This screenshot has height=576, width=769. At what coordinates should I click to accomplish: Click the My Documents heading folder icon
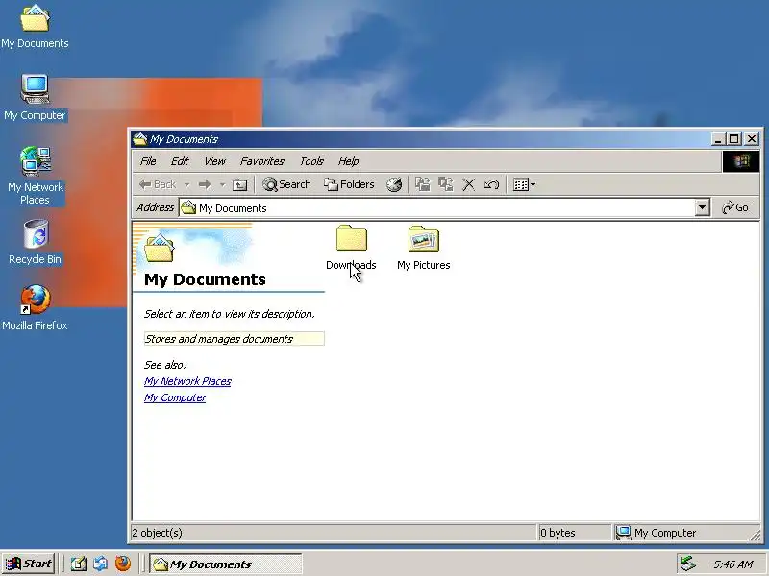click(159, 248)
